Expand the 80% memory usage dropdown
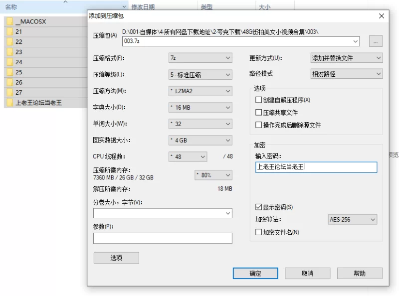Image resolution: width=399 pixels, height=296 pixels. pos(213,175)
